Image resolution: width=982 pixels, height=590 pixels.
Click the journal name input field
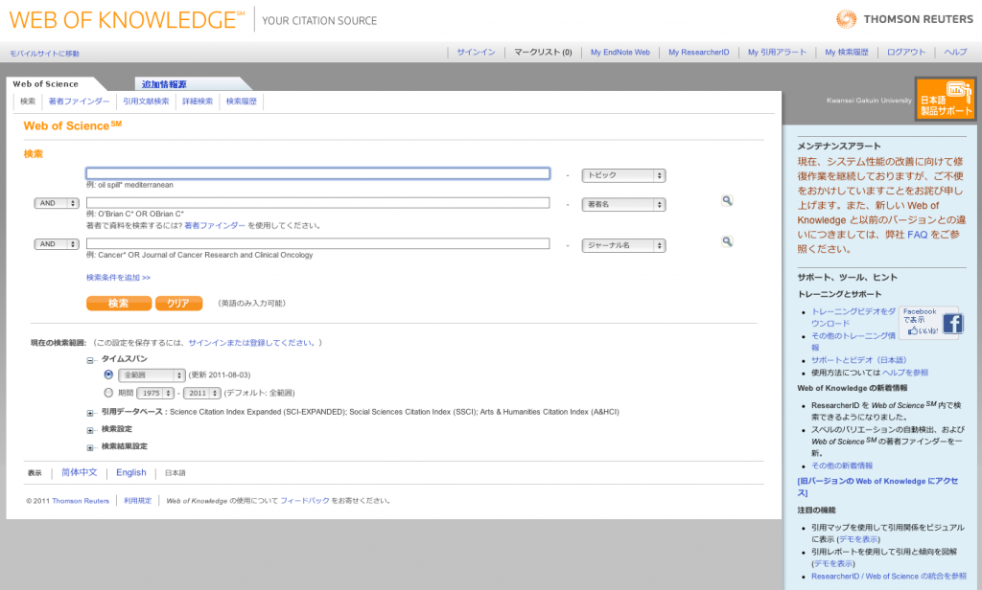[318, 243]
